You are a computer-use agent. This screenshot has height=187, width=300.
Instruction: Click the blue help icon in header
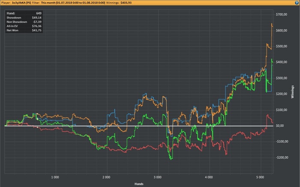[297, 3]
